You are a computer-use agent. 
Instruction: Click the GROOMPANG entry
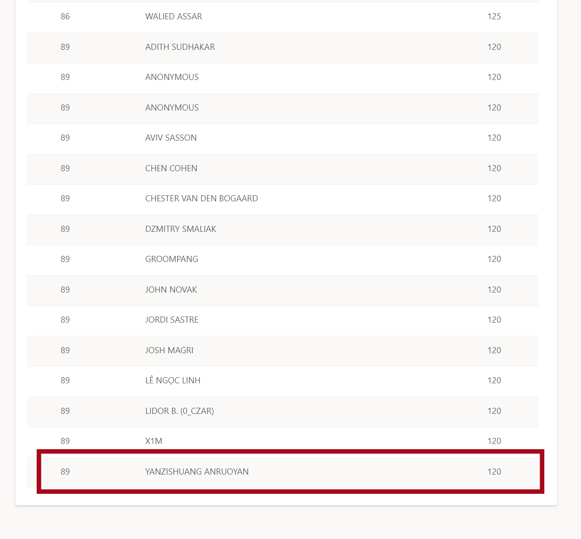[172, 259]
